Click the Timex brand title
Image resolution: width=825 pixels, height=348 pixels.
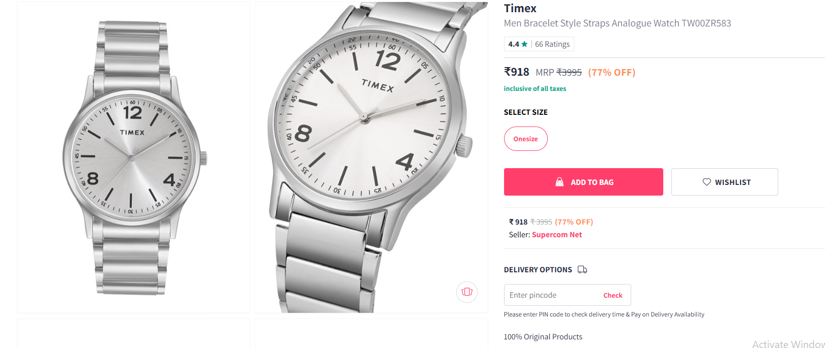520,9
